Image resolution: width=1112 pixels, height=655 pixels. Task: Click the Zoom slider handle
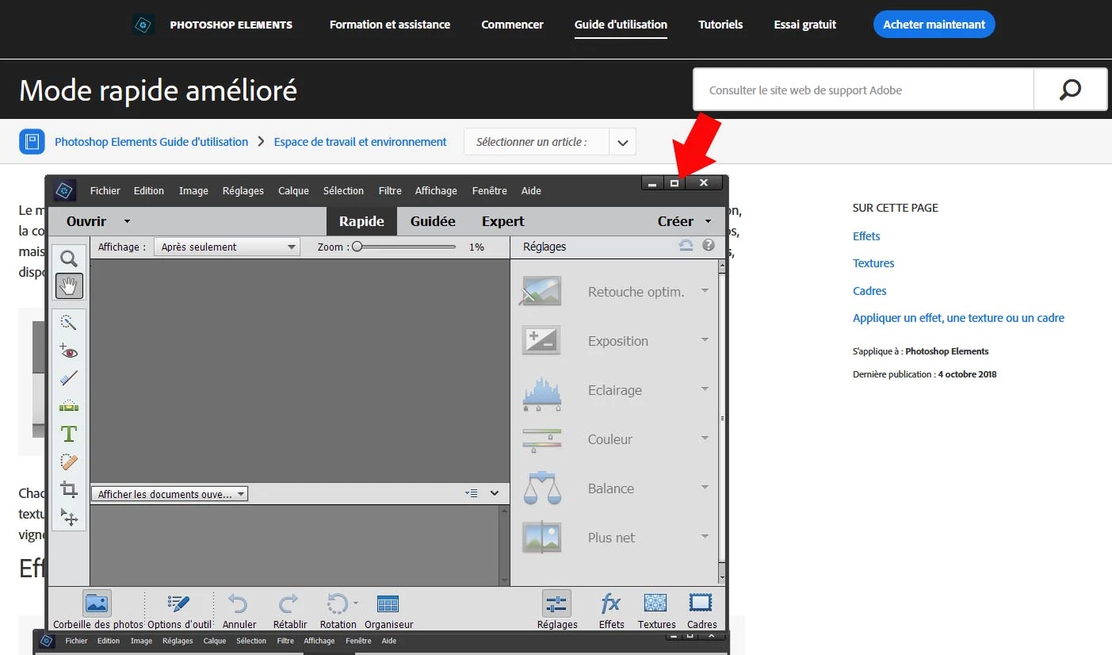click(x=357, y=247)
